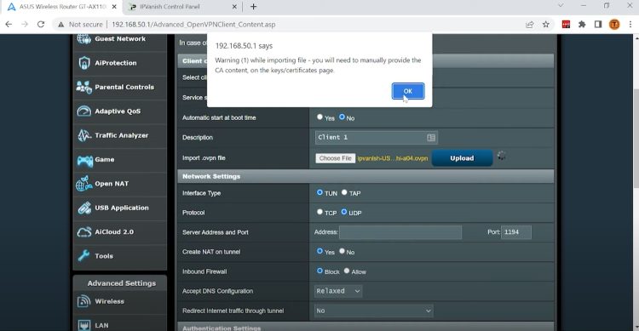
Task: Open Accept DNS Configuration dropdown
Action: 338,291
